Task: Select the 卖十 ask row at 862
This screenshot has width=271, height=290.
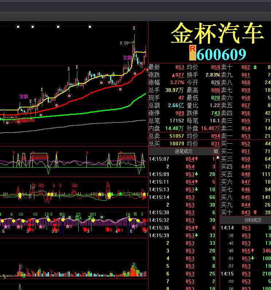Action: coord(245,67)
